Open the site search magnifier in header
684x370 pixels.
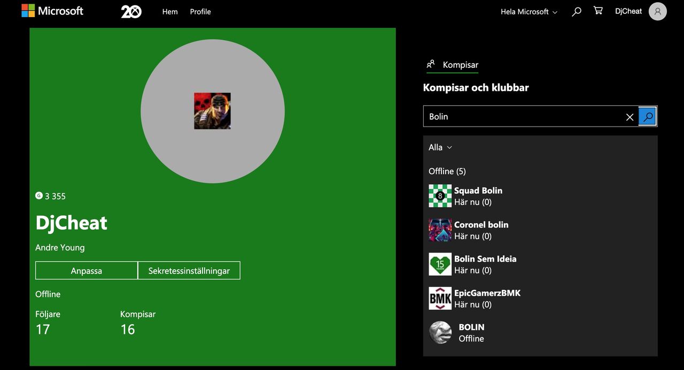pyautogui.click(x=577, y=11)
